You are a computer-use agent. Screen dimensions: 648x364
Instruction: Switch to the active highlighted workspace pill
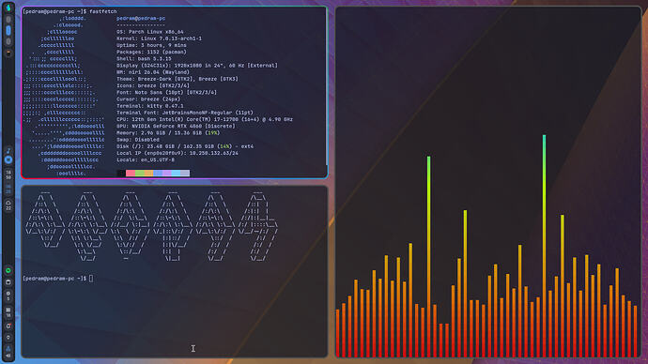(x=8, y=30)
